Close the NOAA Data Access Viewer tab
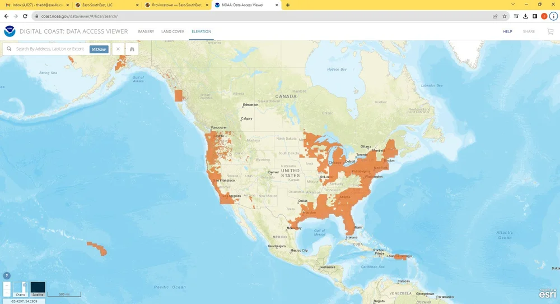This screenshot has width=560, height=304. (x=277, y=5)
